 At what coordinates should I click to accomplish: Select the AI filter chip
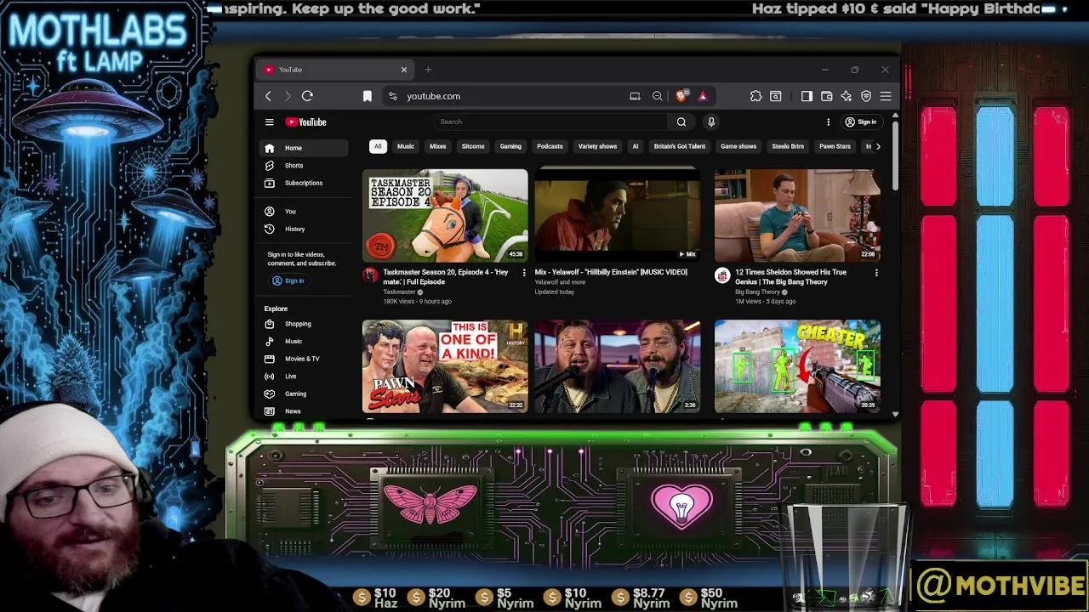635,146
